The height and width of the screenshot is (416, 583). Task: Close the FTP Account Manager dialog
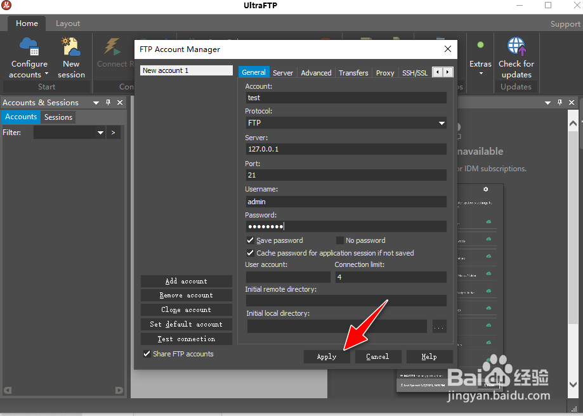[448, 49]
